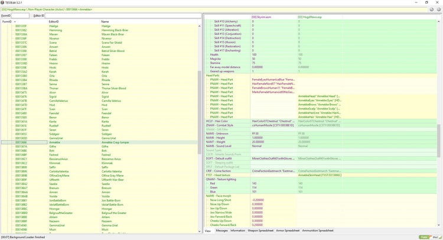443x240 pixels.
Task: Select the Betrid Silver-Blood record
Action: coord(99,51)
